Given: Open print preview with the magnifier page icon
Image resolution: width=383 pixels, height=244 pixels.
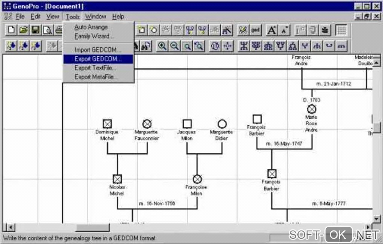Looking at the screenshot, I should (x=48, y=30).
